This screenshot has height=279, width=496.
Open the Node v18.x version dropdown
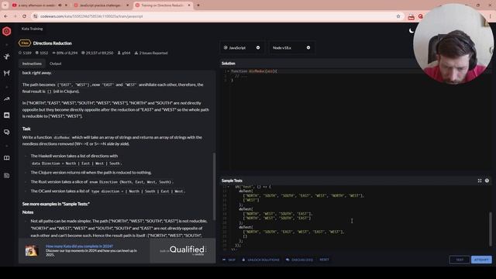tap(291, 48)
